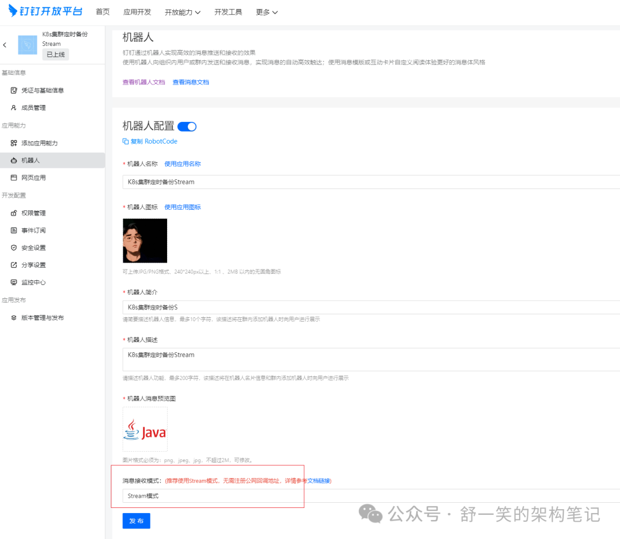Viewport: 620px width, 539px height.
Task: Click the Java message preview image
Action: [145, 429]
